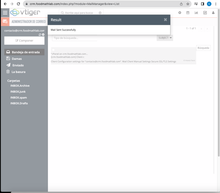Click the Carpetas heading

[14, 81]
